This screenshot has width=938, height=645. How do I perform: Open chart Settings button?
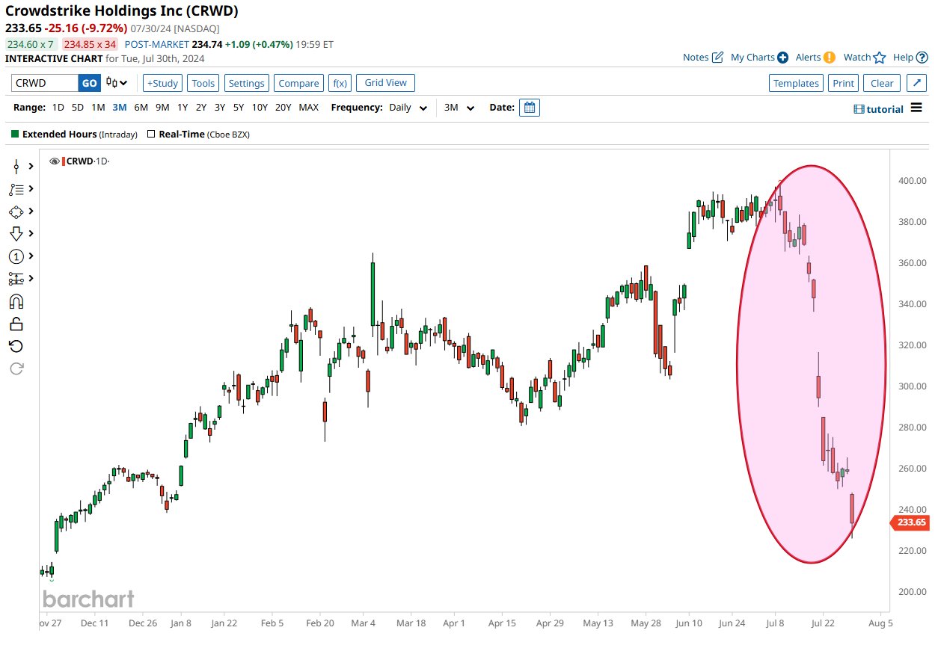point(246,83)
